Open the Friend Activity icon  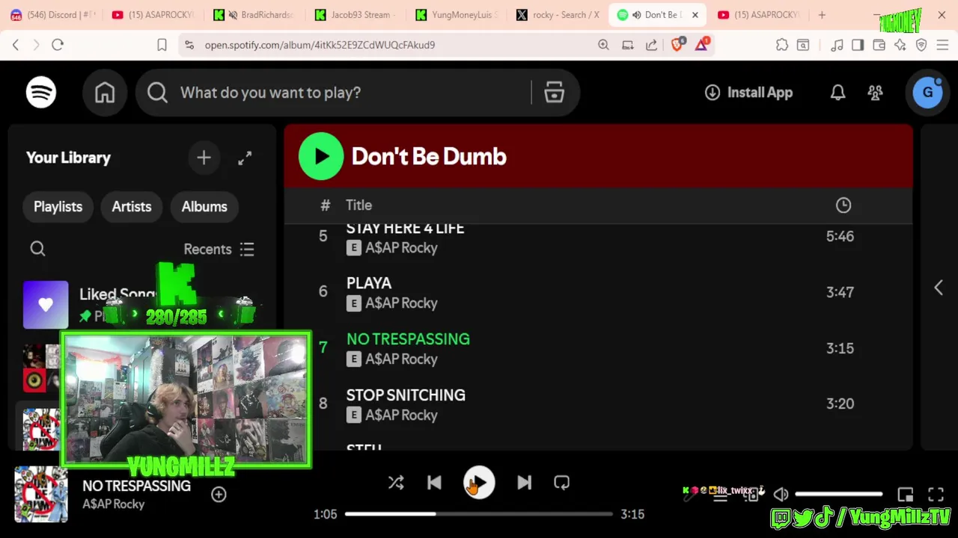[x=875, y=93]
